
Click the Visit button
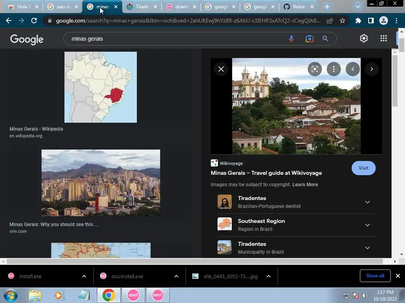[x=363, y=168]
